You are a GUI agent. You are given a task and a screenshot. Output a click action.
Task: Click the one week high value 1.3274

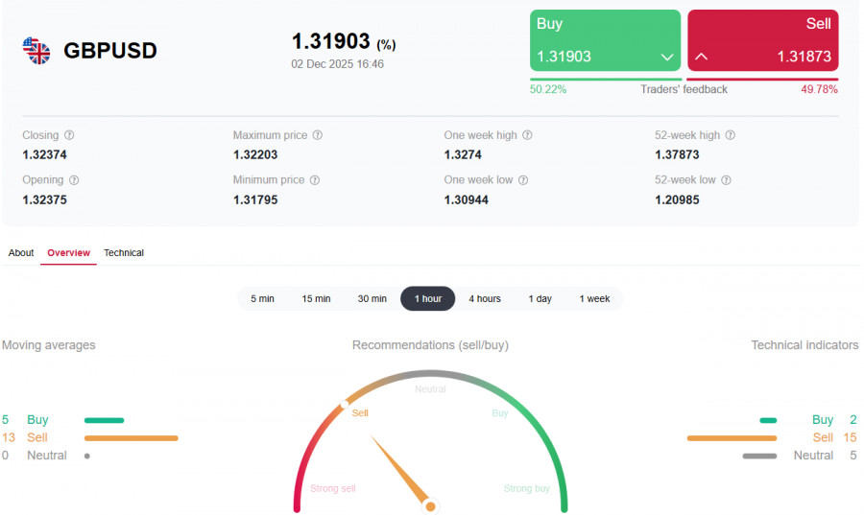click(x=463, y=154)
